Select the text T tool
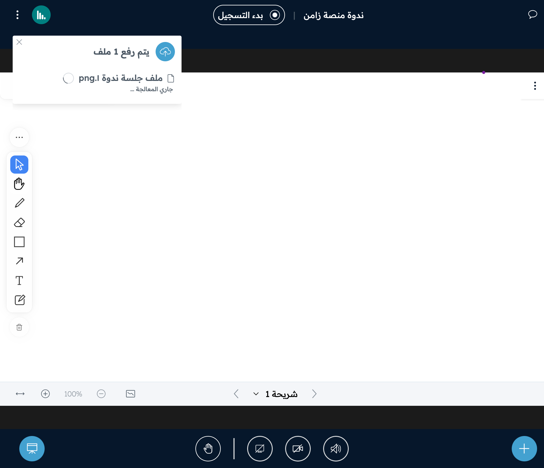The width and height of the screenshot is (544, 468). coord(19,280)
